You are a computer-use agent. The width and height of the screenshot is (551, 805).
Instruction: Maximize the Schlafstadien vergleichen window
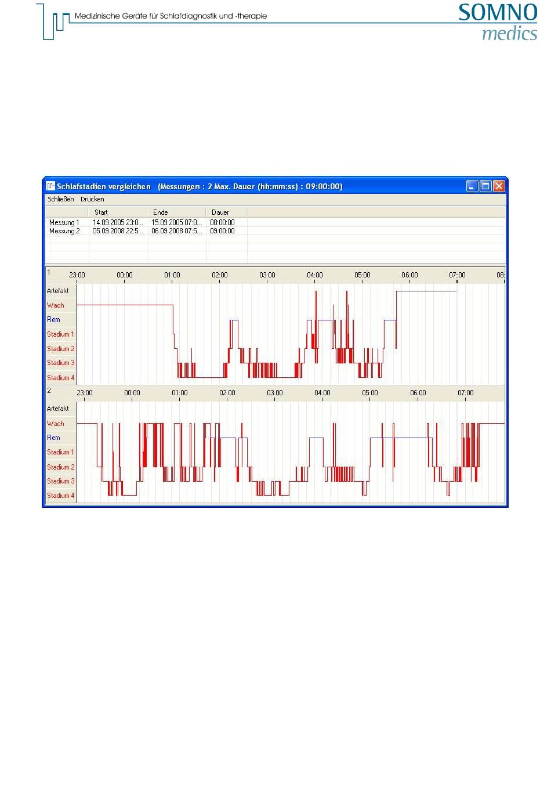[485, 186]
